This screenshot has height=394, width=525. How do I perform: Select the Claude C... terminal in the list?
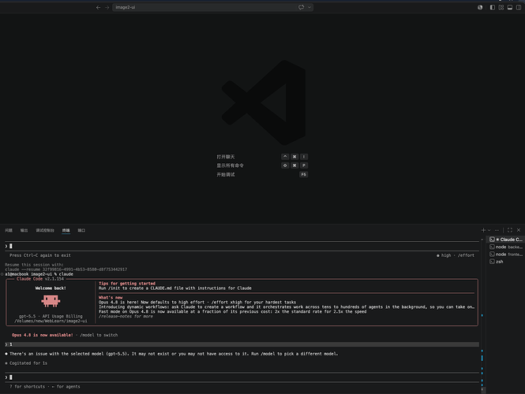pyautogui.click(x=506, y=240)
